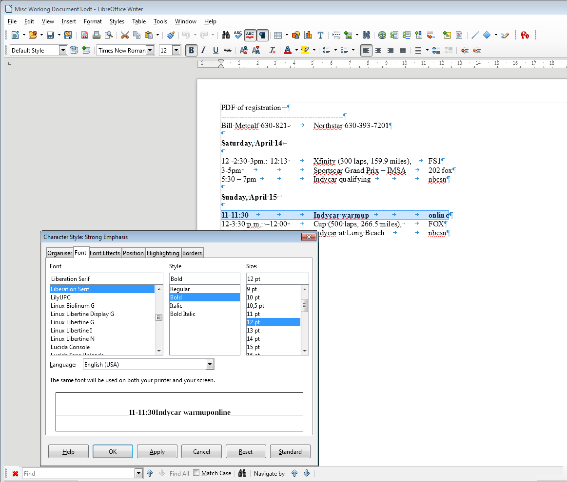Select the Cut scissors icon

point(125,35)
